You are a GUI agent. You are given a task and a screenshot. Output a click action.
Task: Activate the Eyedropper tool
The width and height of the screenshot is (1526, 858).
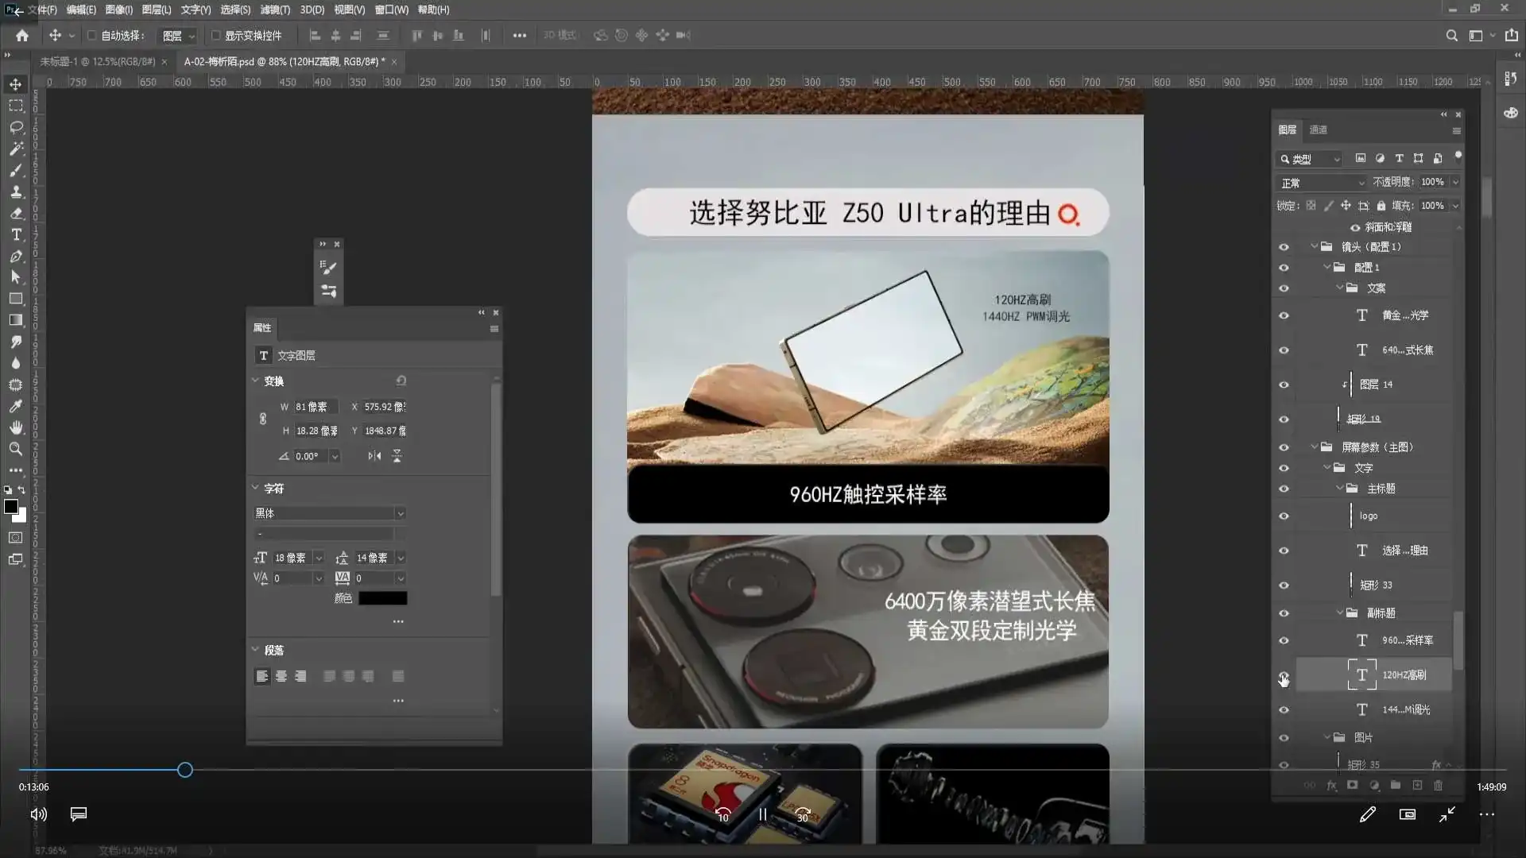coord(16,406)
